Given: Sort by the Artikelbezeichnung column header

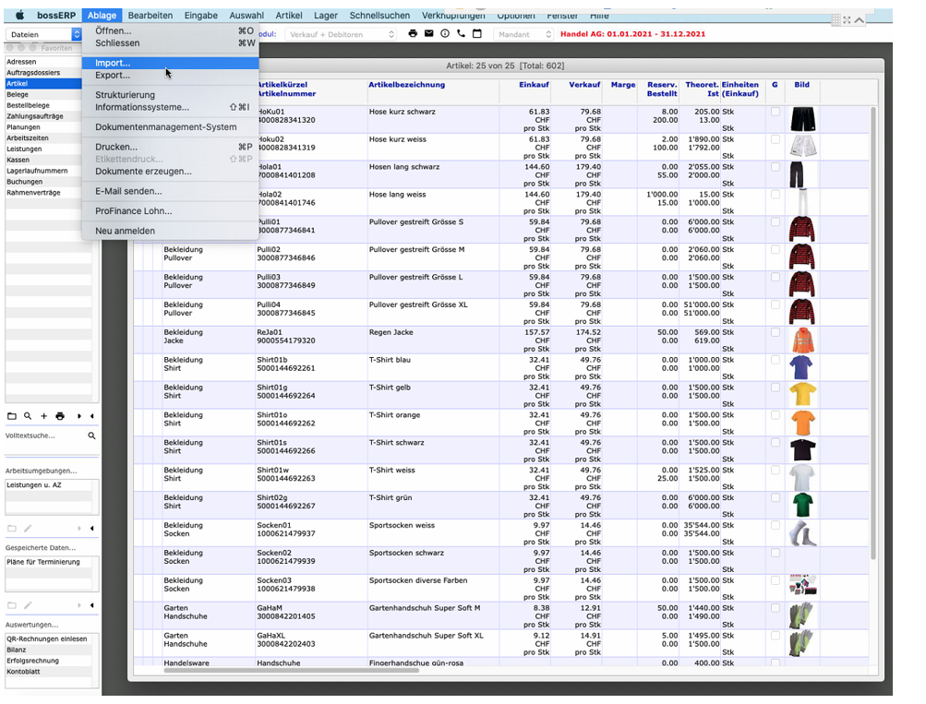Looking at the screenshot, I should [x=406, y=85].
